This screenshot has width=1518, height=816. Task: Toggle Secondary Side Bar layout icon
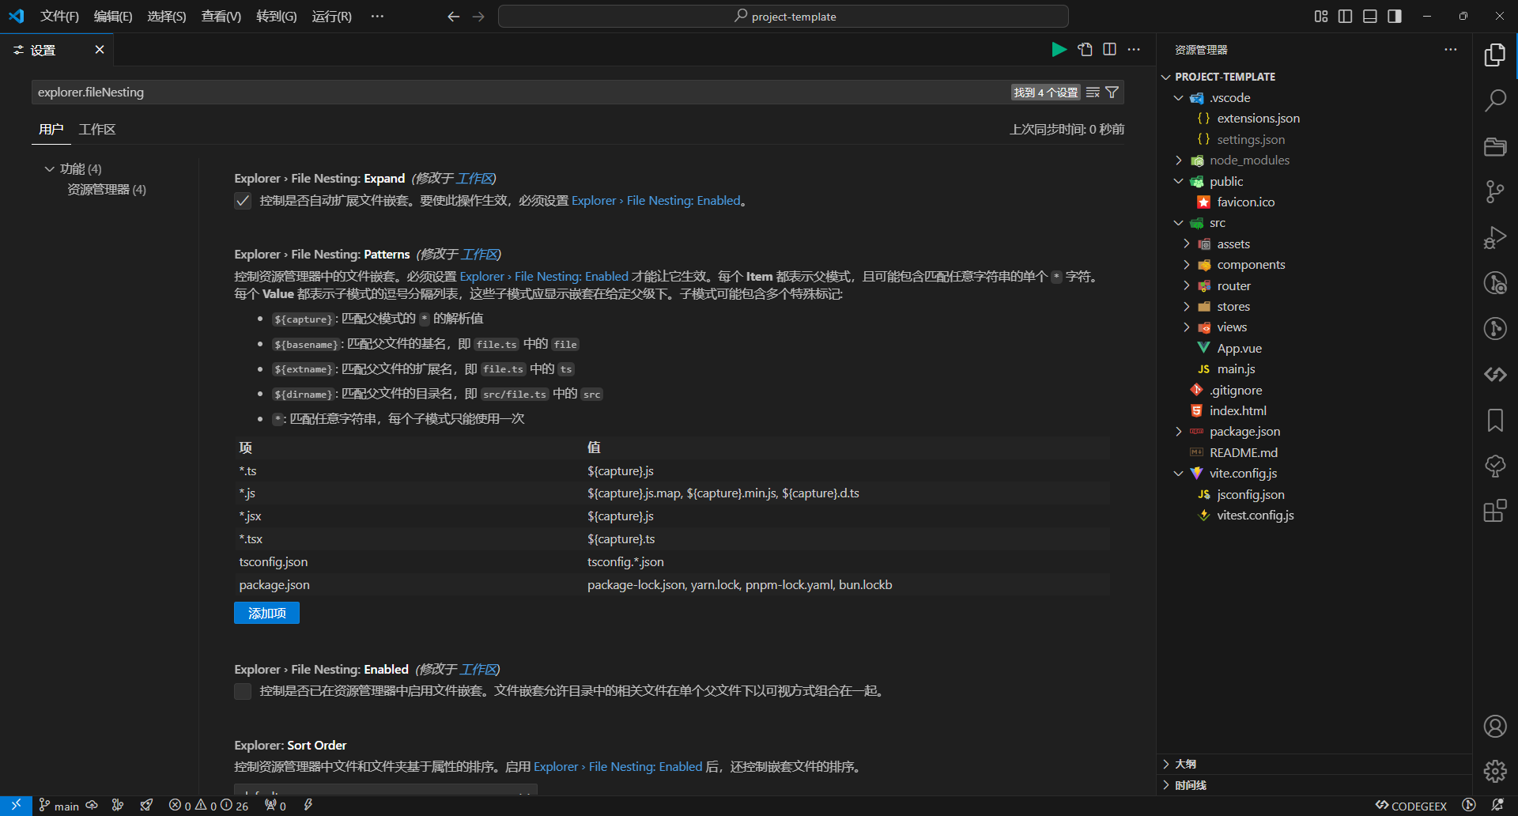(1395, 17)
